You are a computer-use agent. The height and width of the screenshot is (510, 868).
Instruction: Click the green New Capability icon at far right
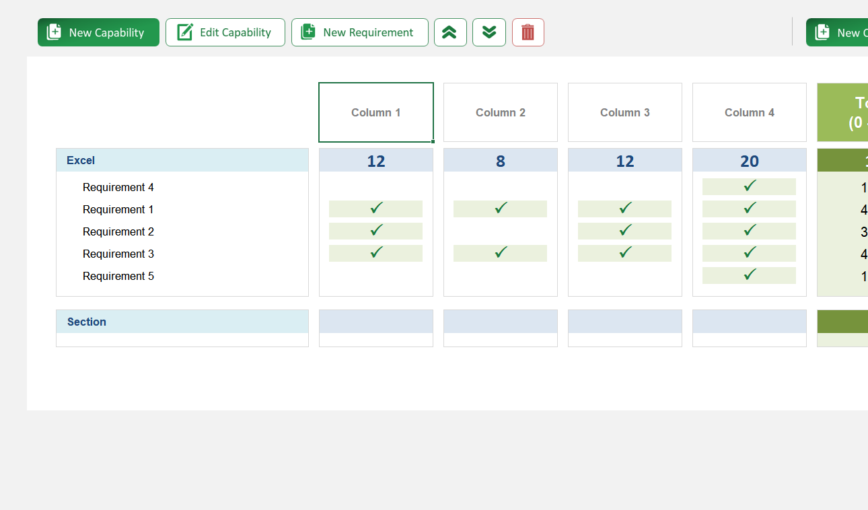(822, 32)
